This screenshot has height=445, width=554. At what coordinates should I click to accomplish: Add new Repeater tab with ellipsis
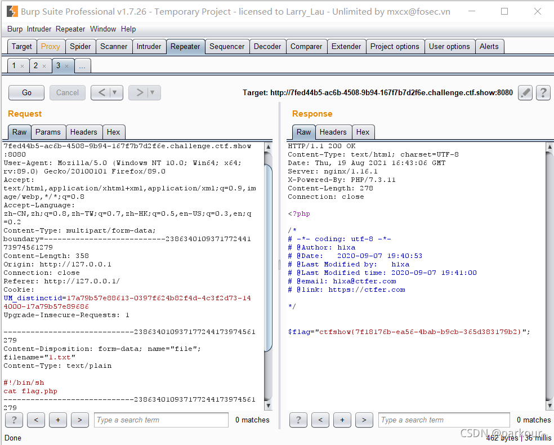click(82, 66)
